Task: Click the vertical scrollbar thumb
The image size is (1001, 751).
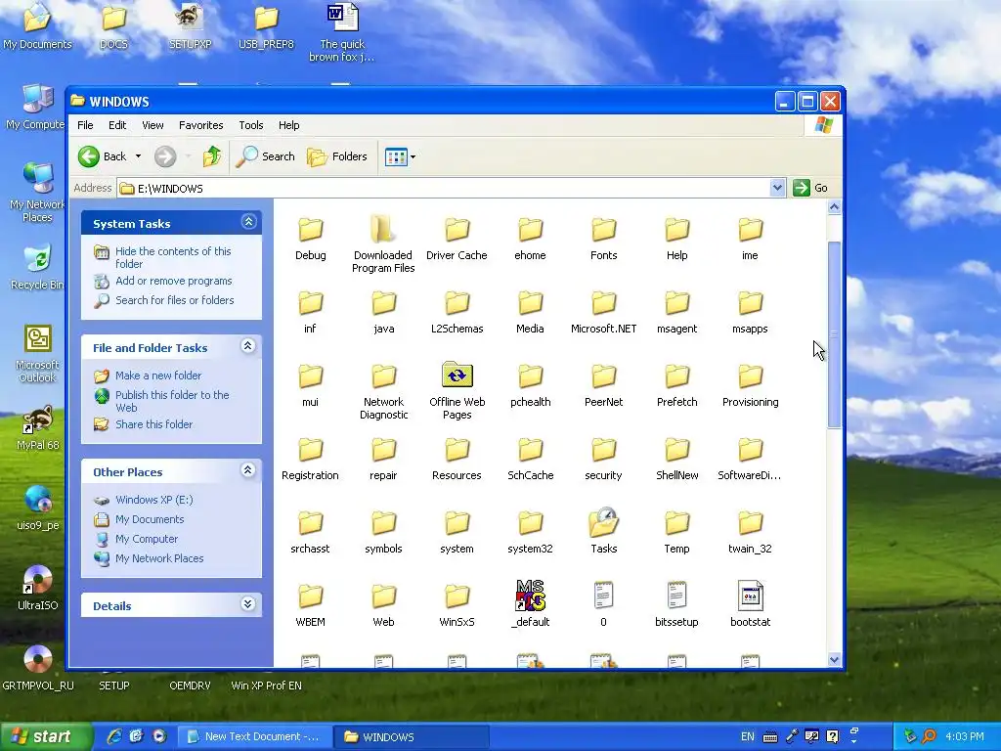Action: [834, 334]
